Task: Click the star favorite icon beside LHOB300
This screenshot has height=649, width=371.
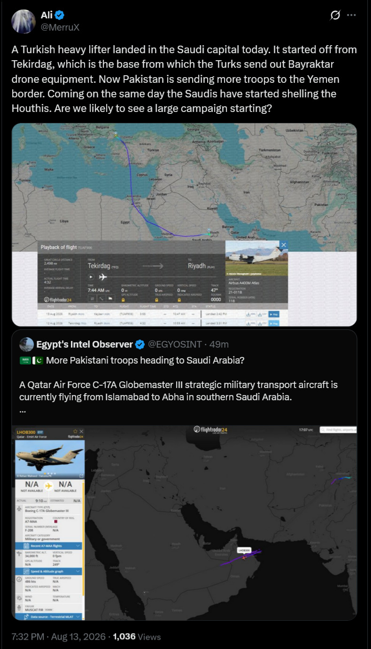Action: (75, 431)
